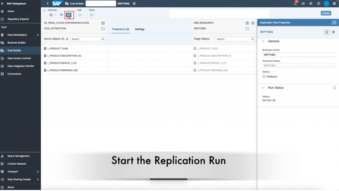Open the help icon
Screen dimensions: 339x191
tap(318, 3)
